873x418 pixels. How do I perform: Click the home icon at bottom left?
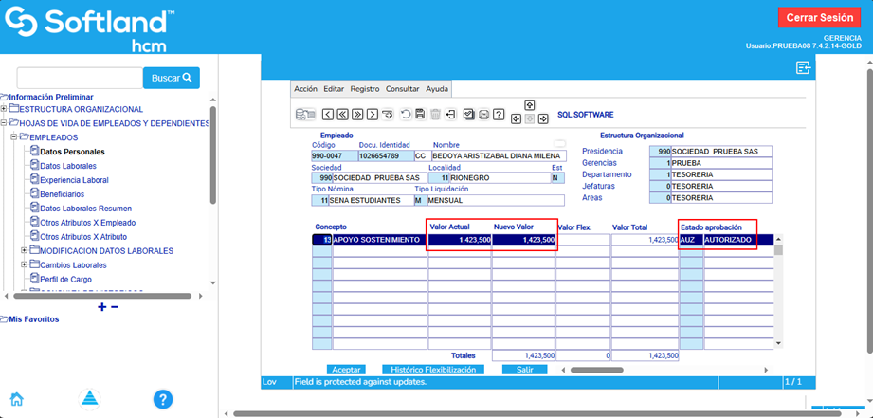[16, 399]
